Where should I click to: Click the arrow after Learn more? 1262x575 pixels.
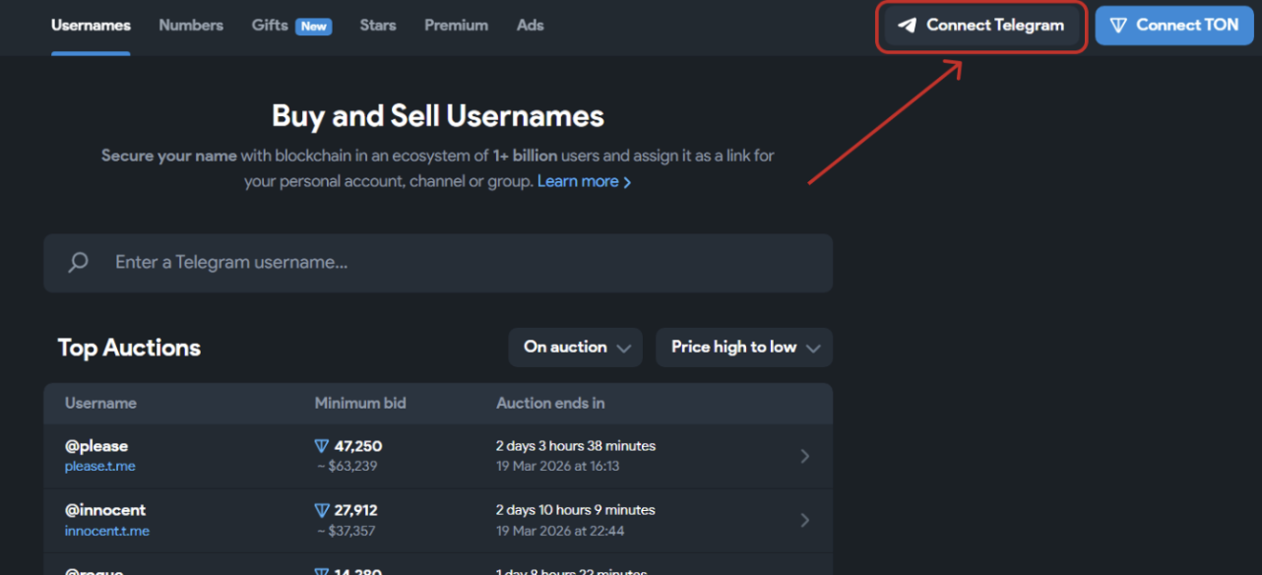pos(627,182)
